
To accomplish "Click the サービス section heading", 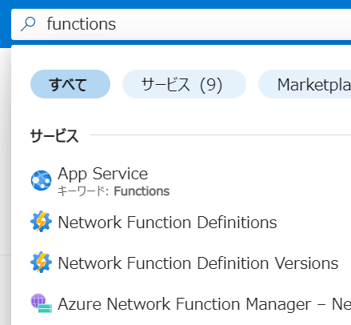I will click(54, 135).
